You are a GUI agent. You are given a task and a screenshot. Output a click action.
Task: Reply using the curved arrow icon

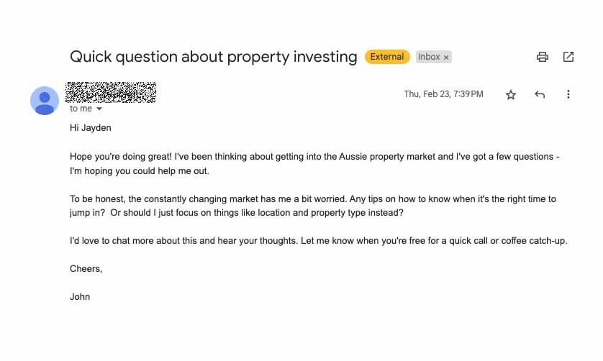pyautogui.click(x=540, y=95)
